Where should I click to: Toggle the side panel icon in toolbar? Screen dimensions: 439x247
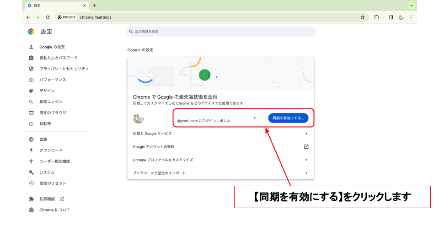coord(391,17)
